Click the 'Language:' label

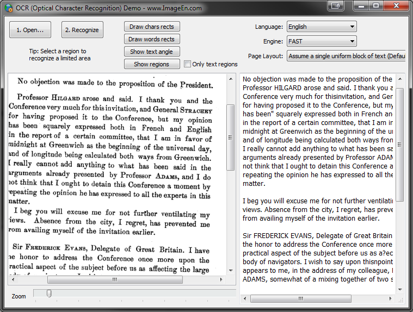click(269, 27)
